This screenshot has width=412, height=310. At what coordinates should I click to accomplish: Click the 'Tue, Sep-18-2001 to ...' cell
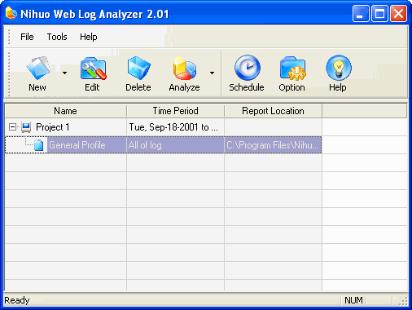175,127
